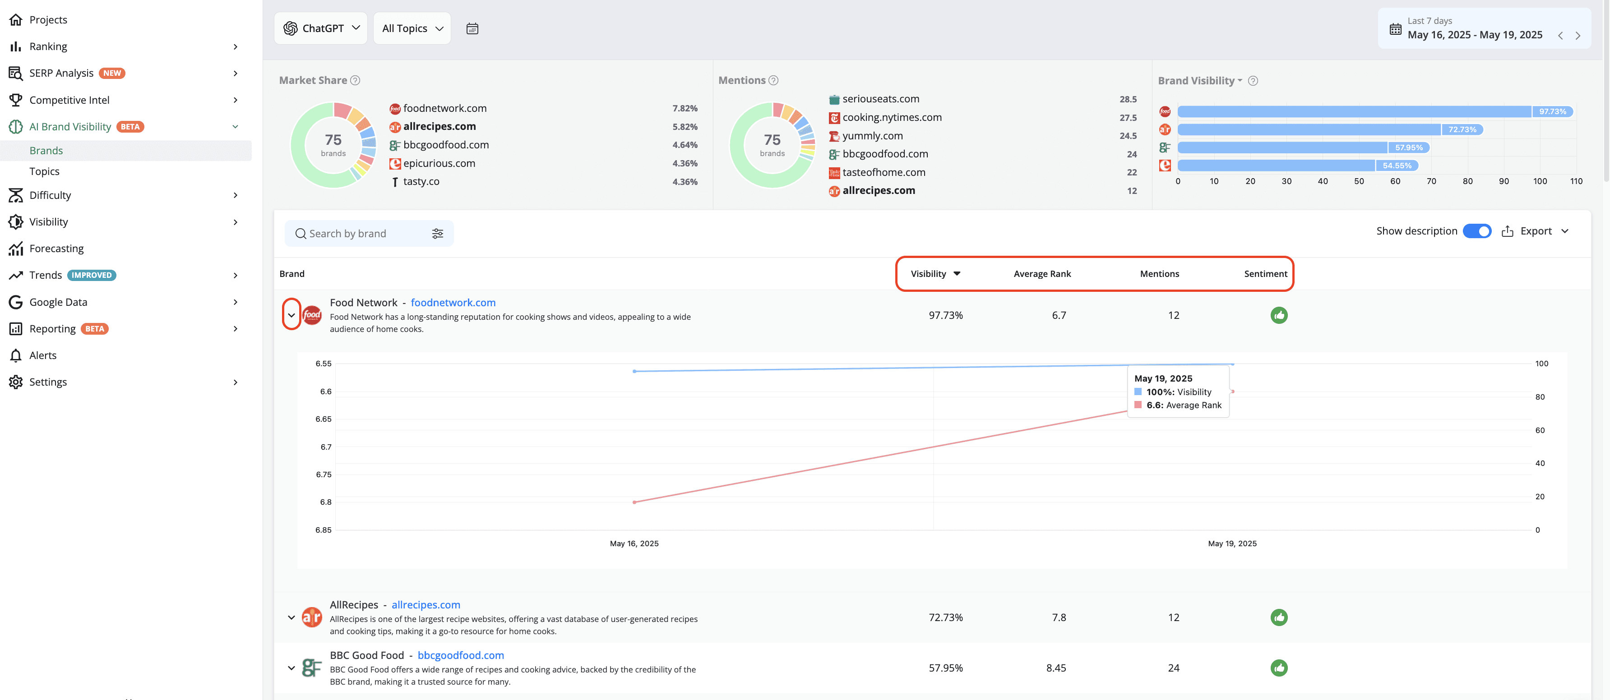Click the Mentions help question icon
Screen dimensions: 1610x700
(x=773, y=80)
